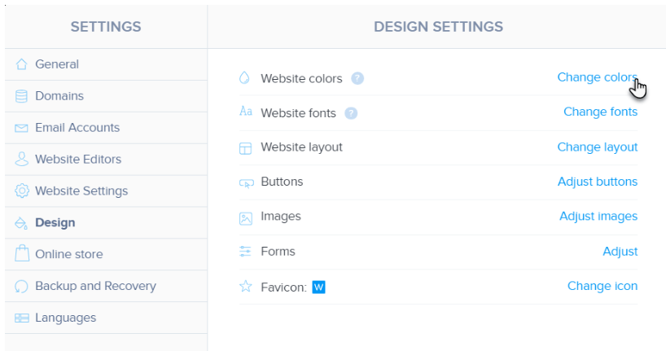The width and height of the screenshot is (666, 351).
Task: Click the button cursor icon beside Buttons
Action: click(x=247, y=183)
